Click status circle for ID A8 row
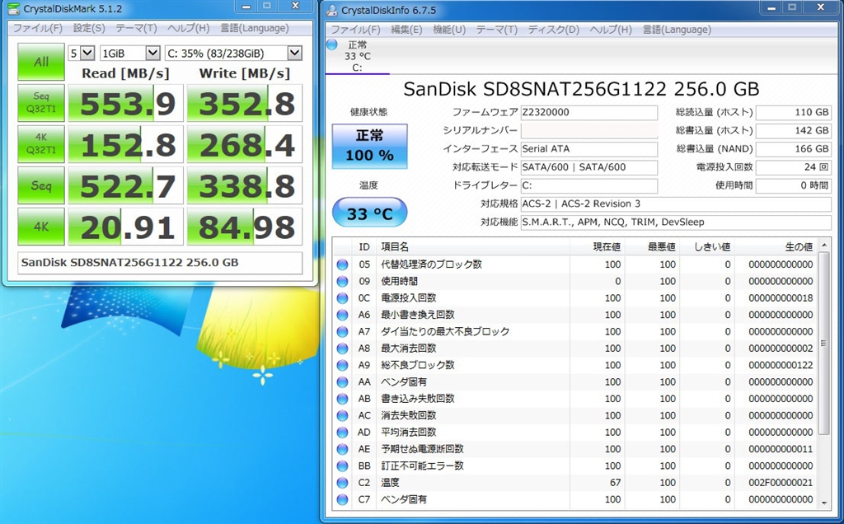844x524 pixels. click(x=342, y=348)
